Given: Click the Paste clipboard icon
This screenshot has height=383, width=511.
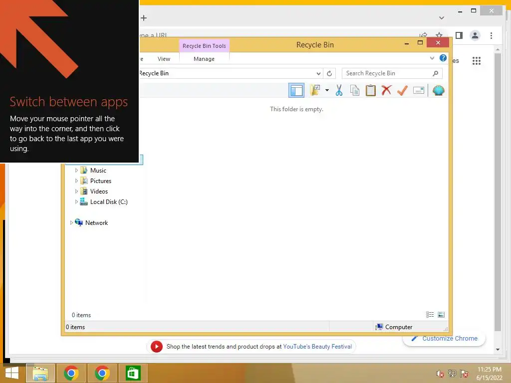Looking at the screenshot, I should [371, 91].
